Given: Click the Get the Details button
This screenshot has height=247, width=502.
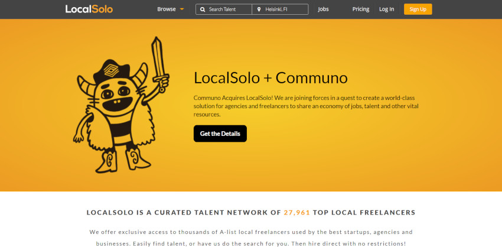Looking at the screenshot, I should (x=220, y=134).
